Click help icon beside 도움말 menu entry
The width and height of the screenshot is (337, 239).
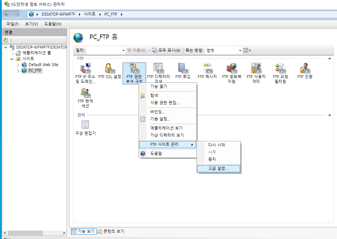click(143, 154)
